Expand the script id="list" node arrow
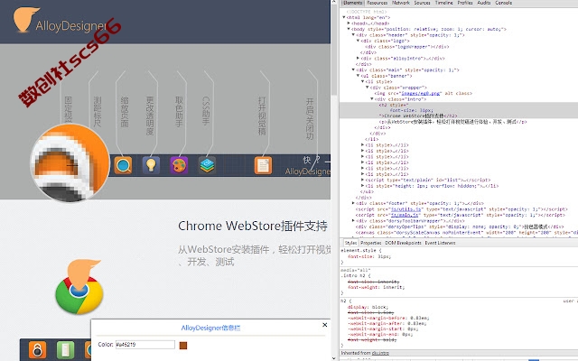 pos(362,180)
